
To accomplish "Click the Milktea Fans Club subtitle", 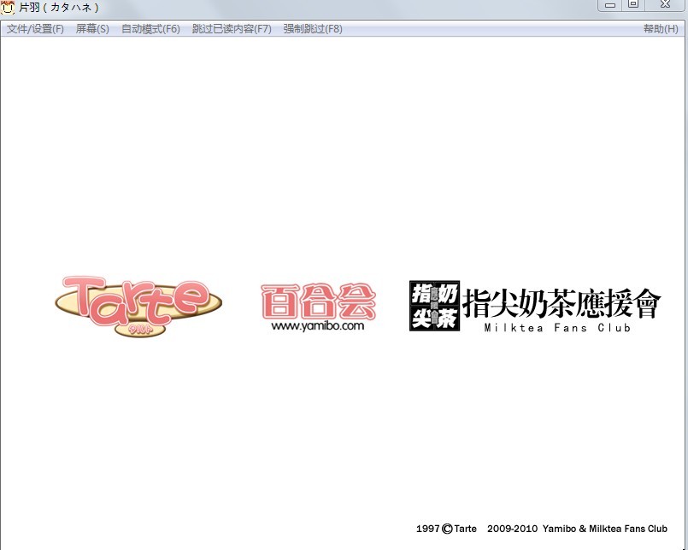I will point(557,328).
